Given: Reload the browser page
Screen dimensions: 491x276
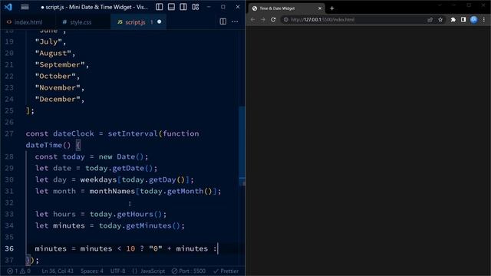Looking at the screenshot, I should pyautogui.click(x=273, y=19).
